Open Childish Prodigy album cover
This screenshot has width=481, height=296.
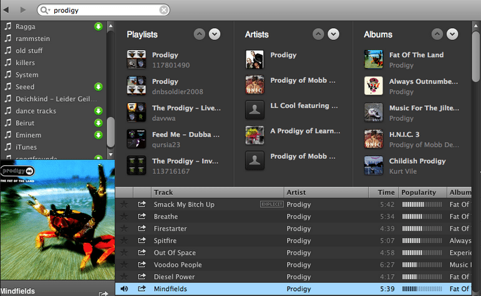click(373, 166)
